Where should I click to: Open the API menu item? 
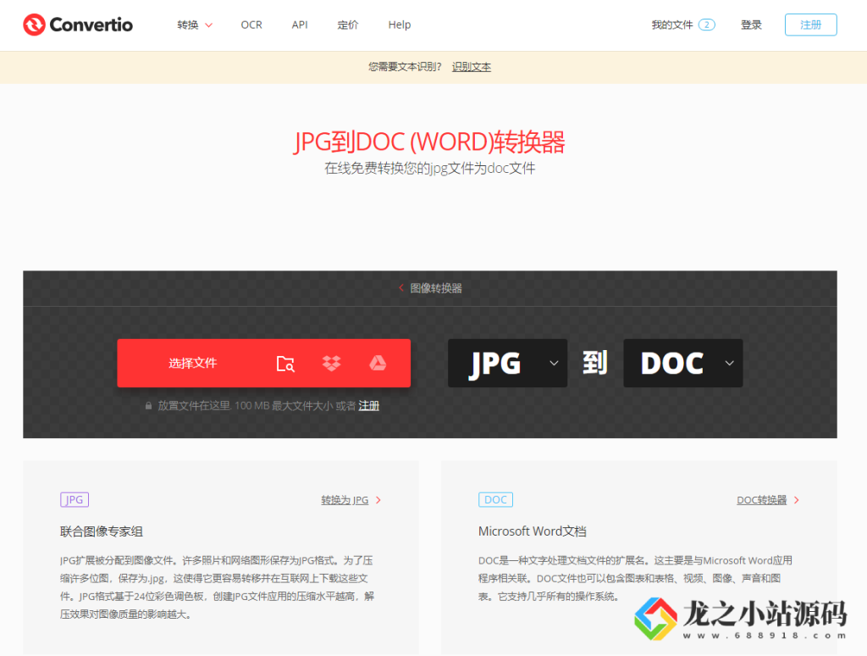point(300,25)
